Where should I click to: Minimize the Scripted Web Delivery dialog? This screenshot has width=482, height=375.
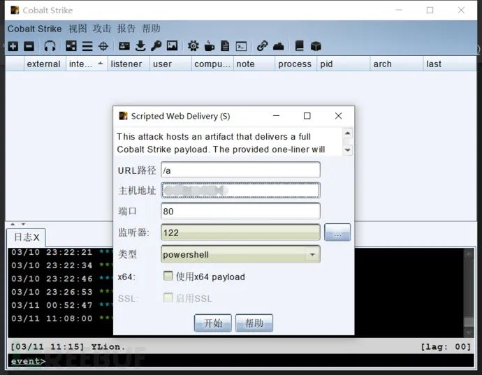pos(277,116)
